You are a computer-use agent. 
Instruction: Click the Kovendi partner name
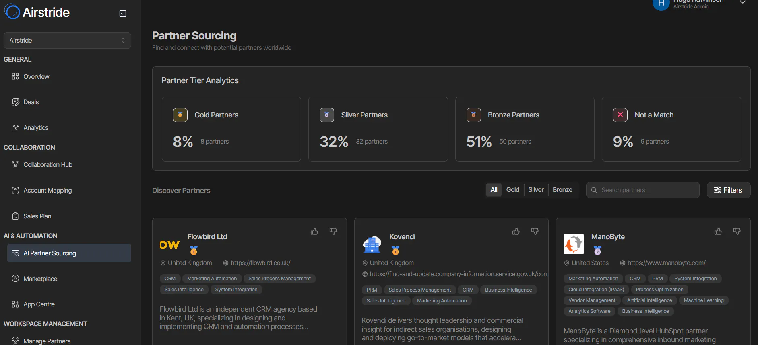pos(402,237)
